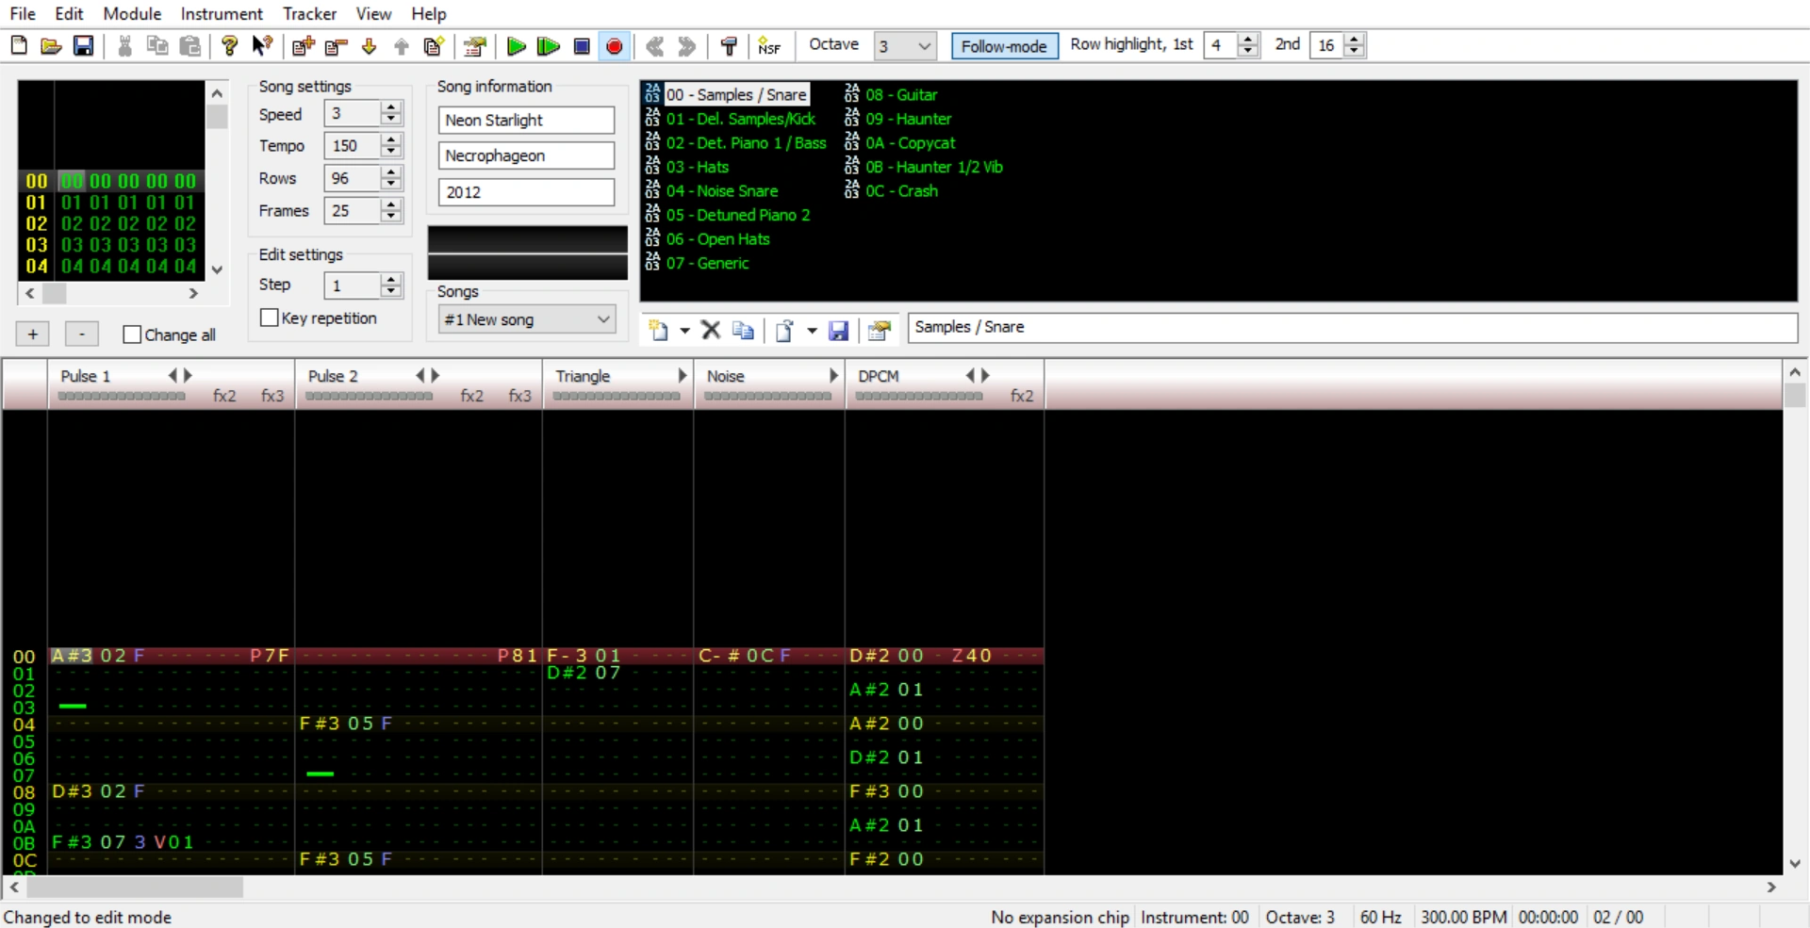Select instrument 08 - Guitar
The image size is (1810, 928).
click(x=901, y=94)
